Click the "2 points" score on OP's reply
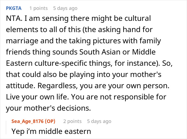The image size is (187, 139). (x=72, y=121)
